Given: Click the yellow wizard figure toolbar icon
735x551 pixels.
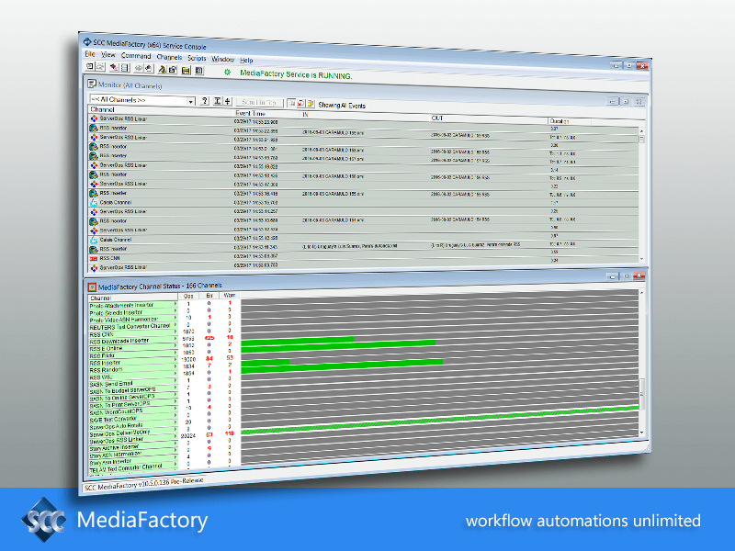Looking at the screenshot, I should coord(163,70).
